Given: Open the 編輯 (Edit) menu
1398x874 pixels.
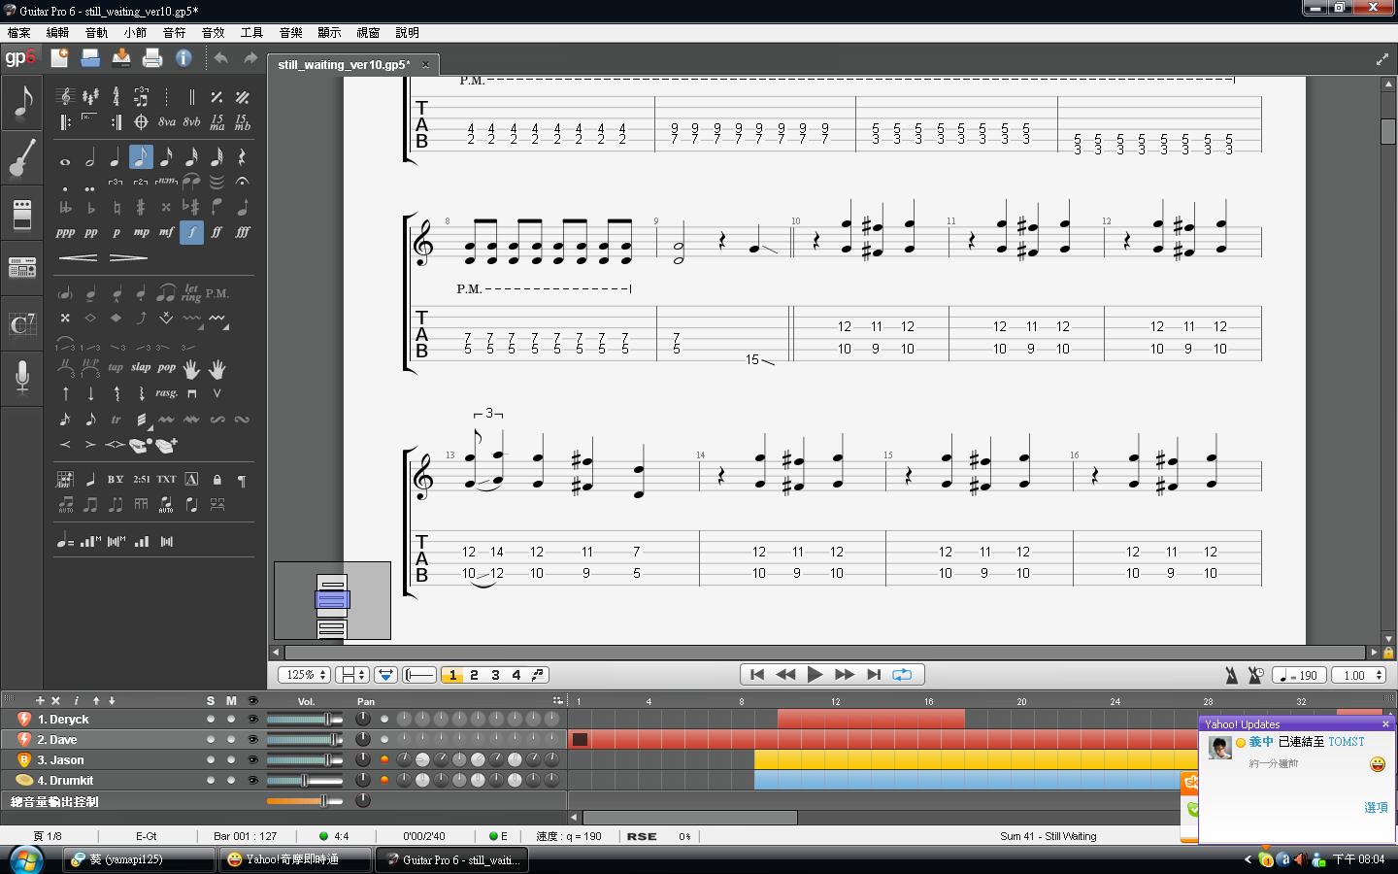Looking at the screenshot, I should (57, 32).
